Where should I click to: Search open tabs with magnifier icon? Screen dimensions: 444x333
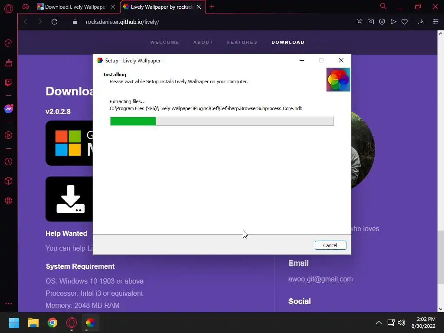tap(383, 6)
